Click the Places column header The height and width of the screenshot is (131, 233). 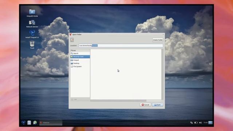tap(80, 51)
